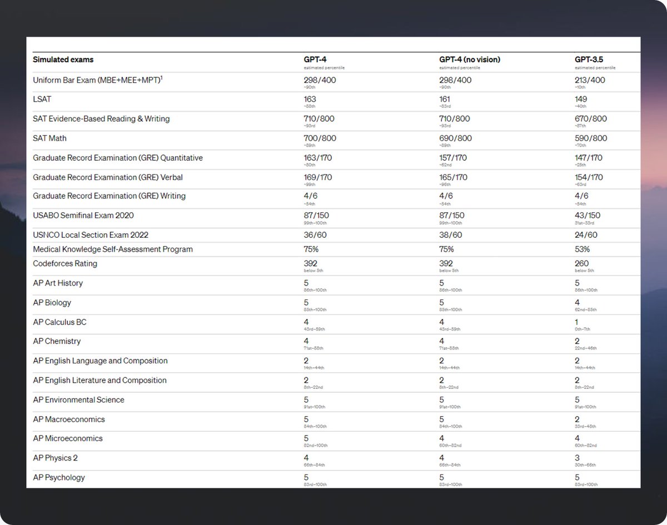Image resolution: width=667 pixels, height=525 pixels.
Task: Select "AP English Language and Composition" label
Action: click(x=100, y=361)
